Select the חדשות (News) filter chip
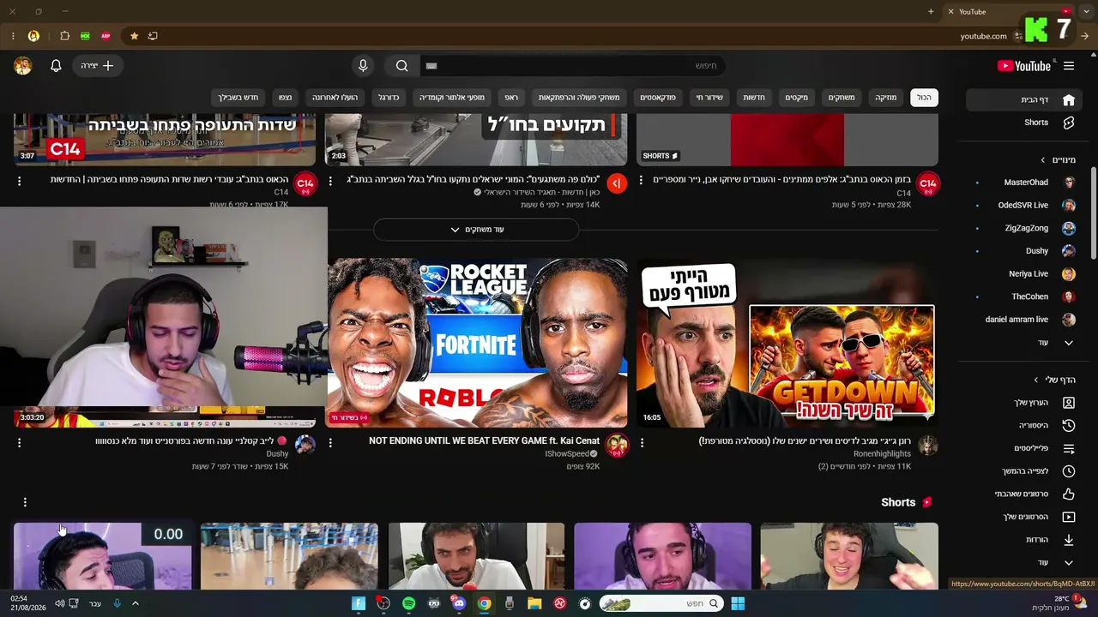This screenshot has width=1098, height=617. pyautogui.click(x=754, y=98)
